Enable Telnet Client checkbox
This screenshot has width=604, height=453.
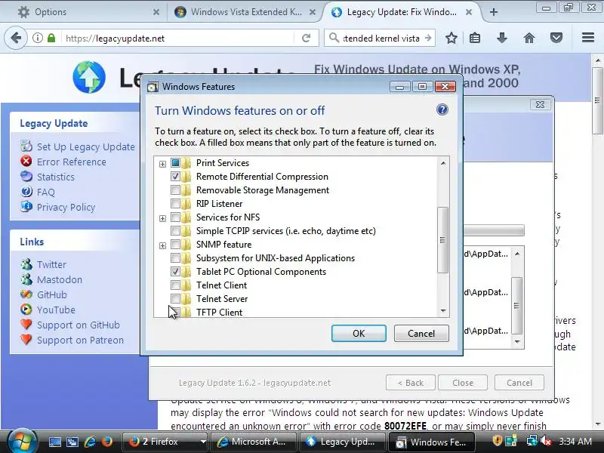[175, 285]
